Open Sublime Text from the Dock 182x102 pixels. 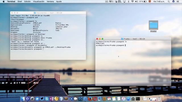click(x=66, y=99)
